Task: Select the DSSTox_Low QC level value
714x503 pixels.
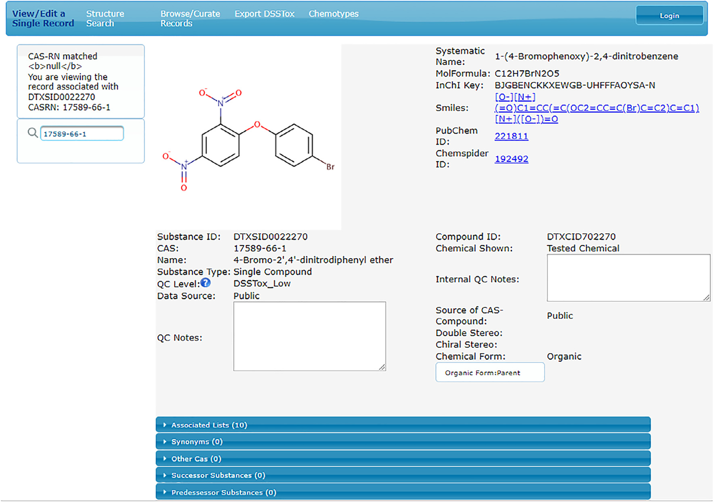Action: (262, 283)
